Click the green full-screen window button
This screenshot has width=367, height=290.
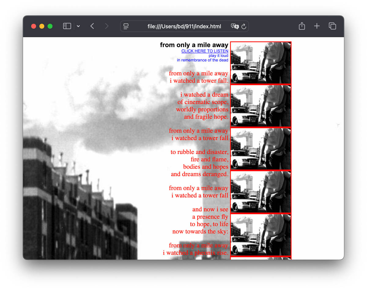pyautogui.click(x=50, y=26)
